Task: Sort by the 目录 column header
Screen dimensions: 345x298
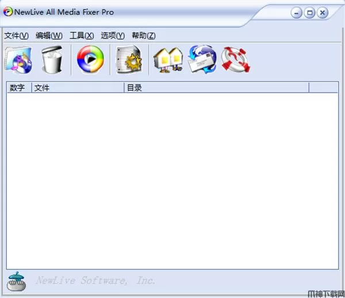Action: 217,87
